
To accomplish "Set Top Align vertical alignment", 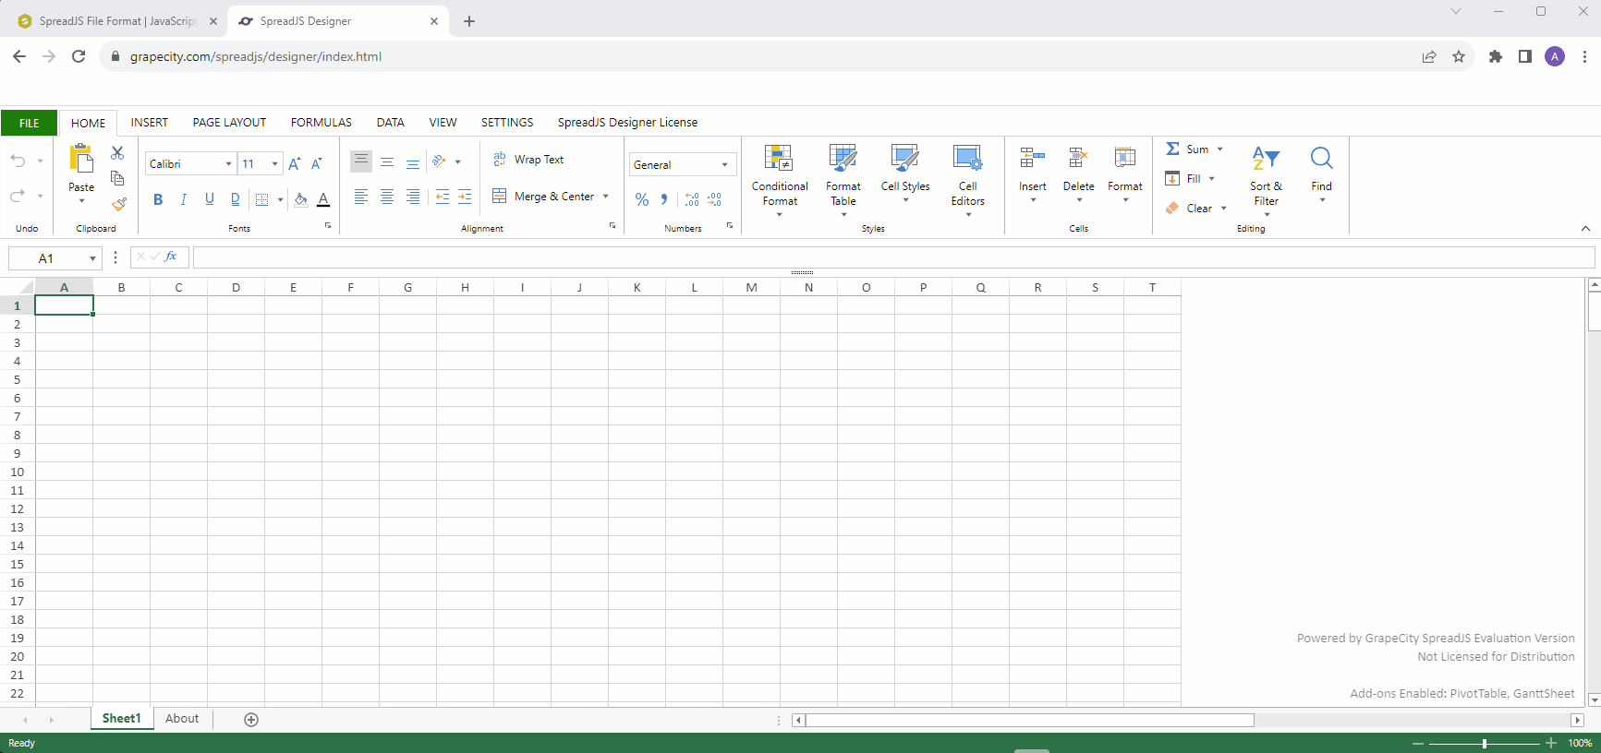I will point(361,162).
